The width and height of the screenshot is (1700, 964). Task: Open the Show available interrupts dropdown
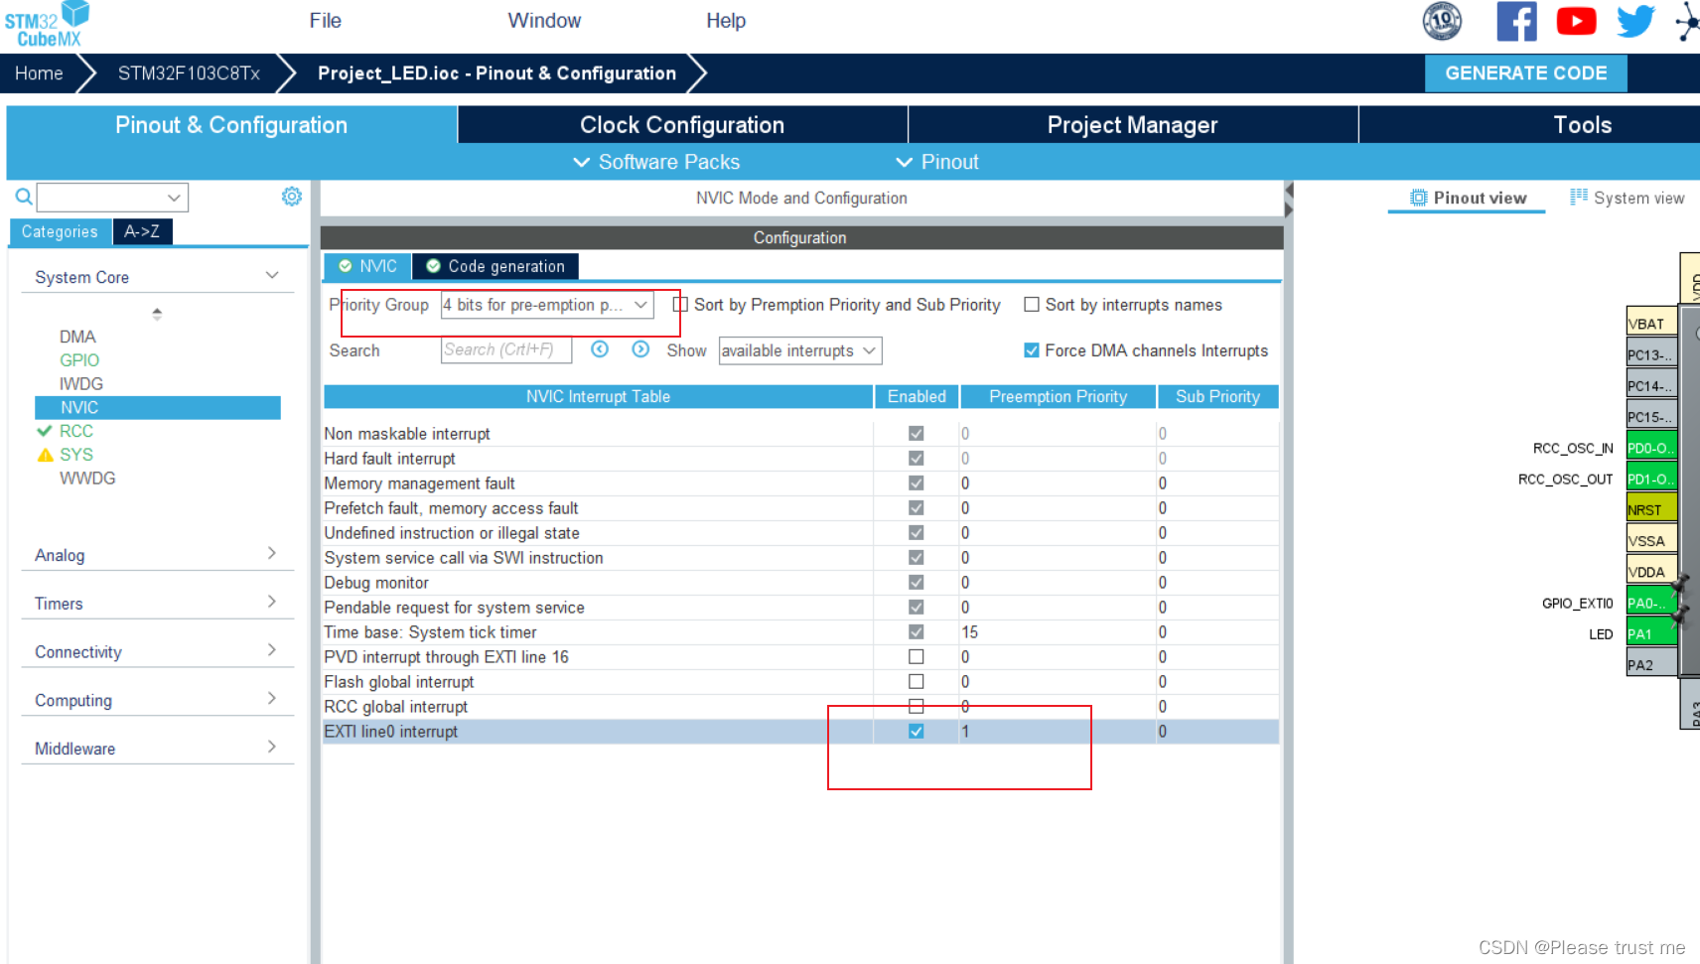coord(799,350)
